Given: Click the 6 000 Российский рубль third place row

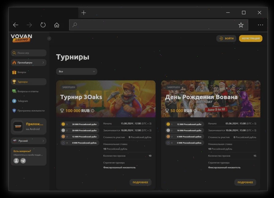Looking at the screenshot, I should point(184,137).
